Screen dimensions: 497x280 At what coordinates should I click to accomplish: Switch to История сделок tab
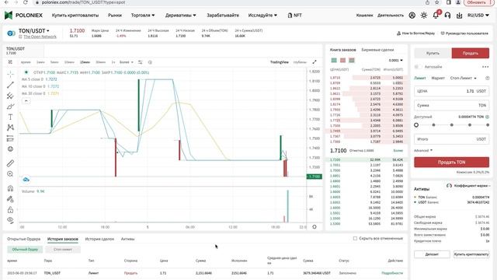(99, 239)
